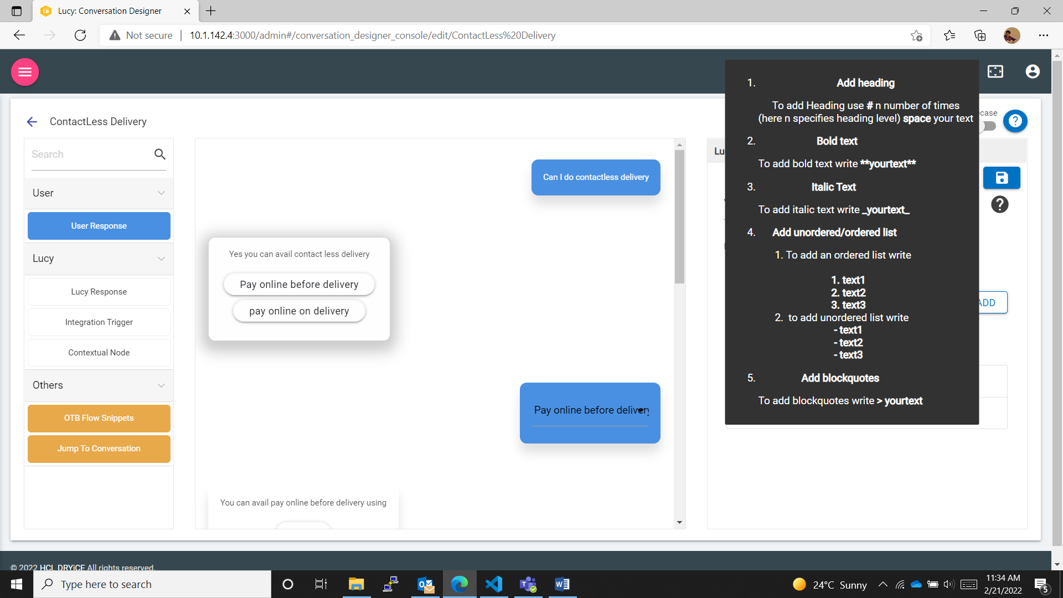The width and height of the screenshot is (1063, 598).
Task: Click the Integration Trigger item
Action: tap(99, 322)
